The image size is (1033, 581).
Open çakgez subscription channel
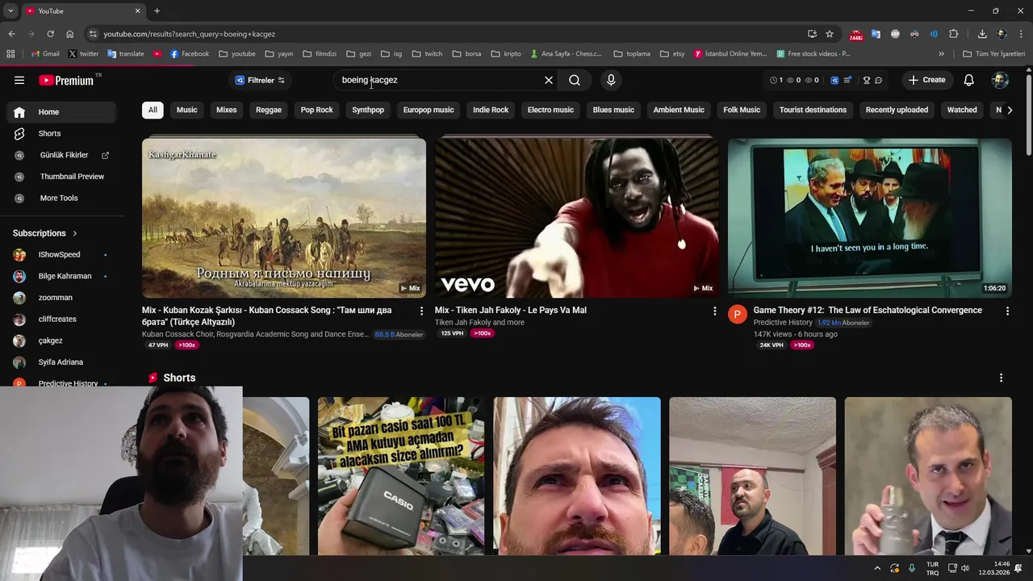(61, 341)
